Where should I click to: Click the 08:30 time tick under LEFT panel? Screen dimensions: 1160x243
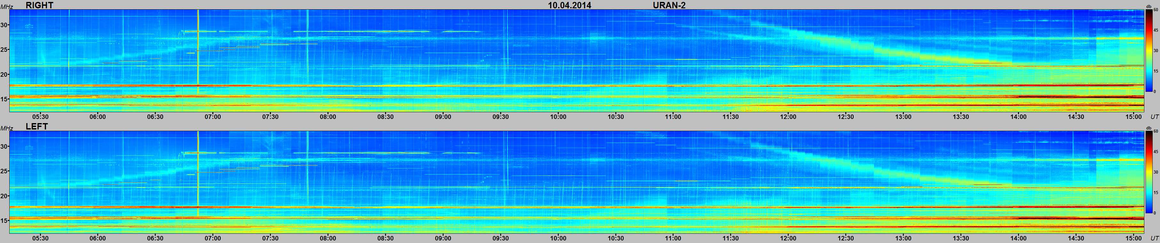[385, 238]
